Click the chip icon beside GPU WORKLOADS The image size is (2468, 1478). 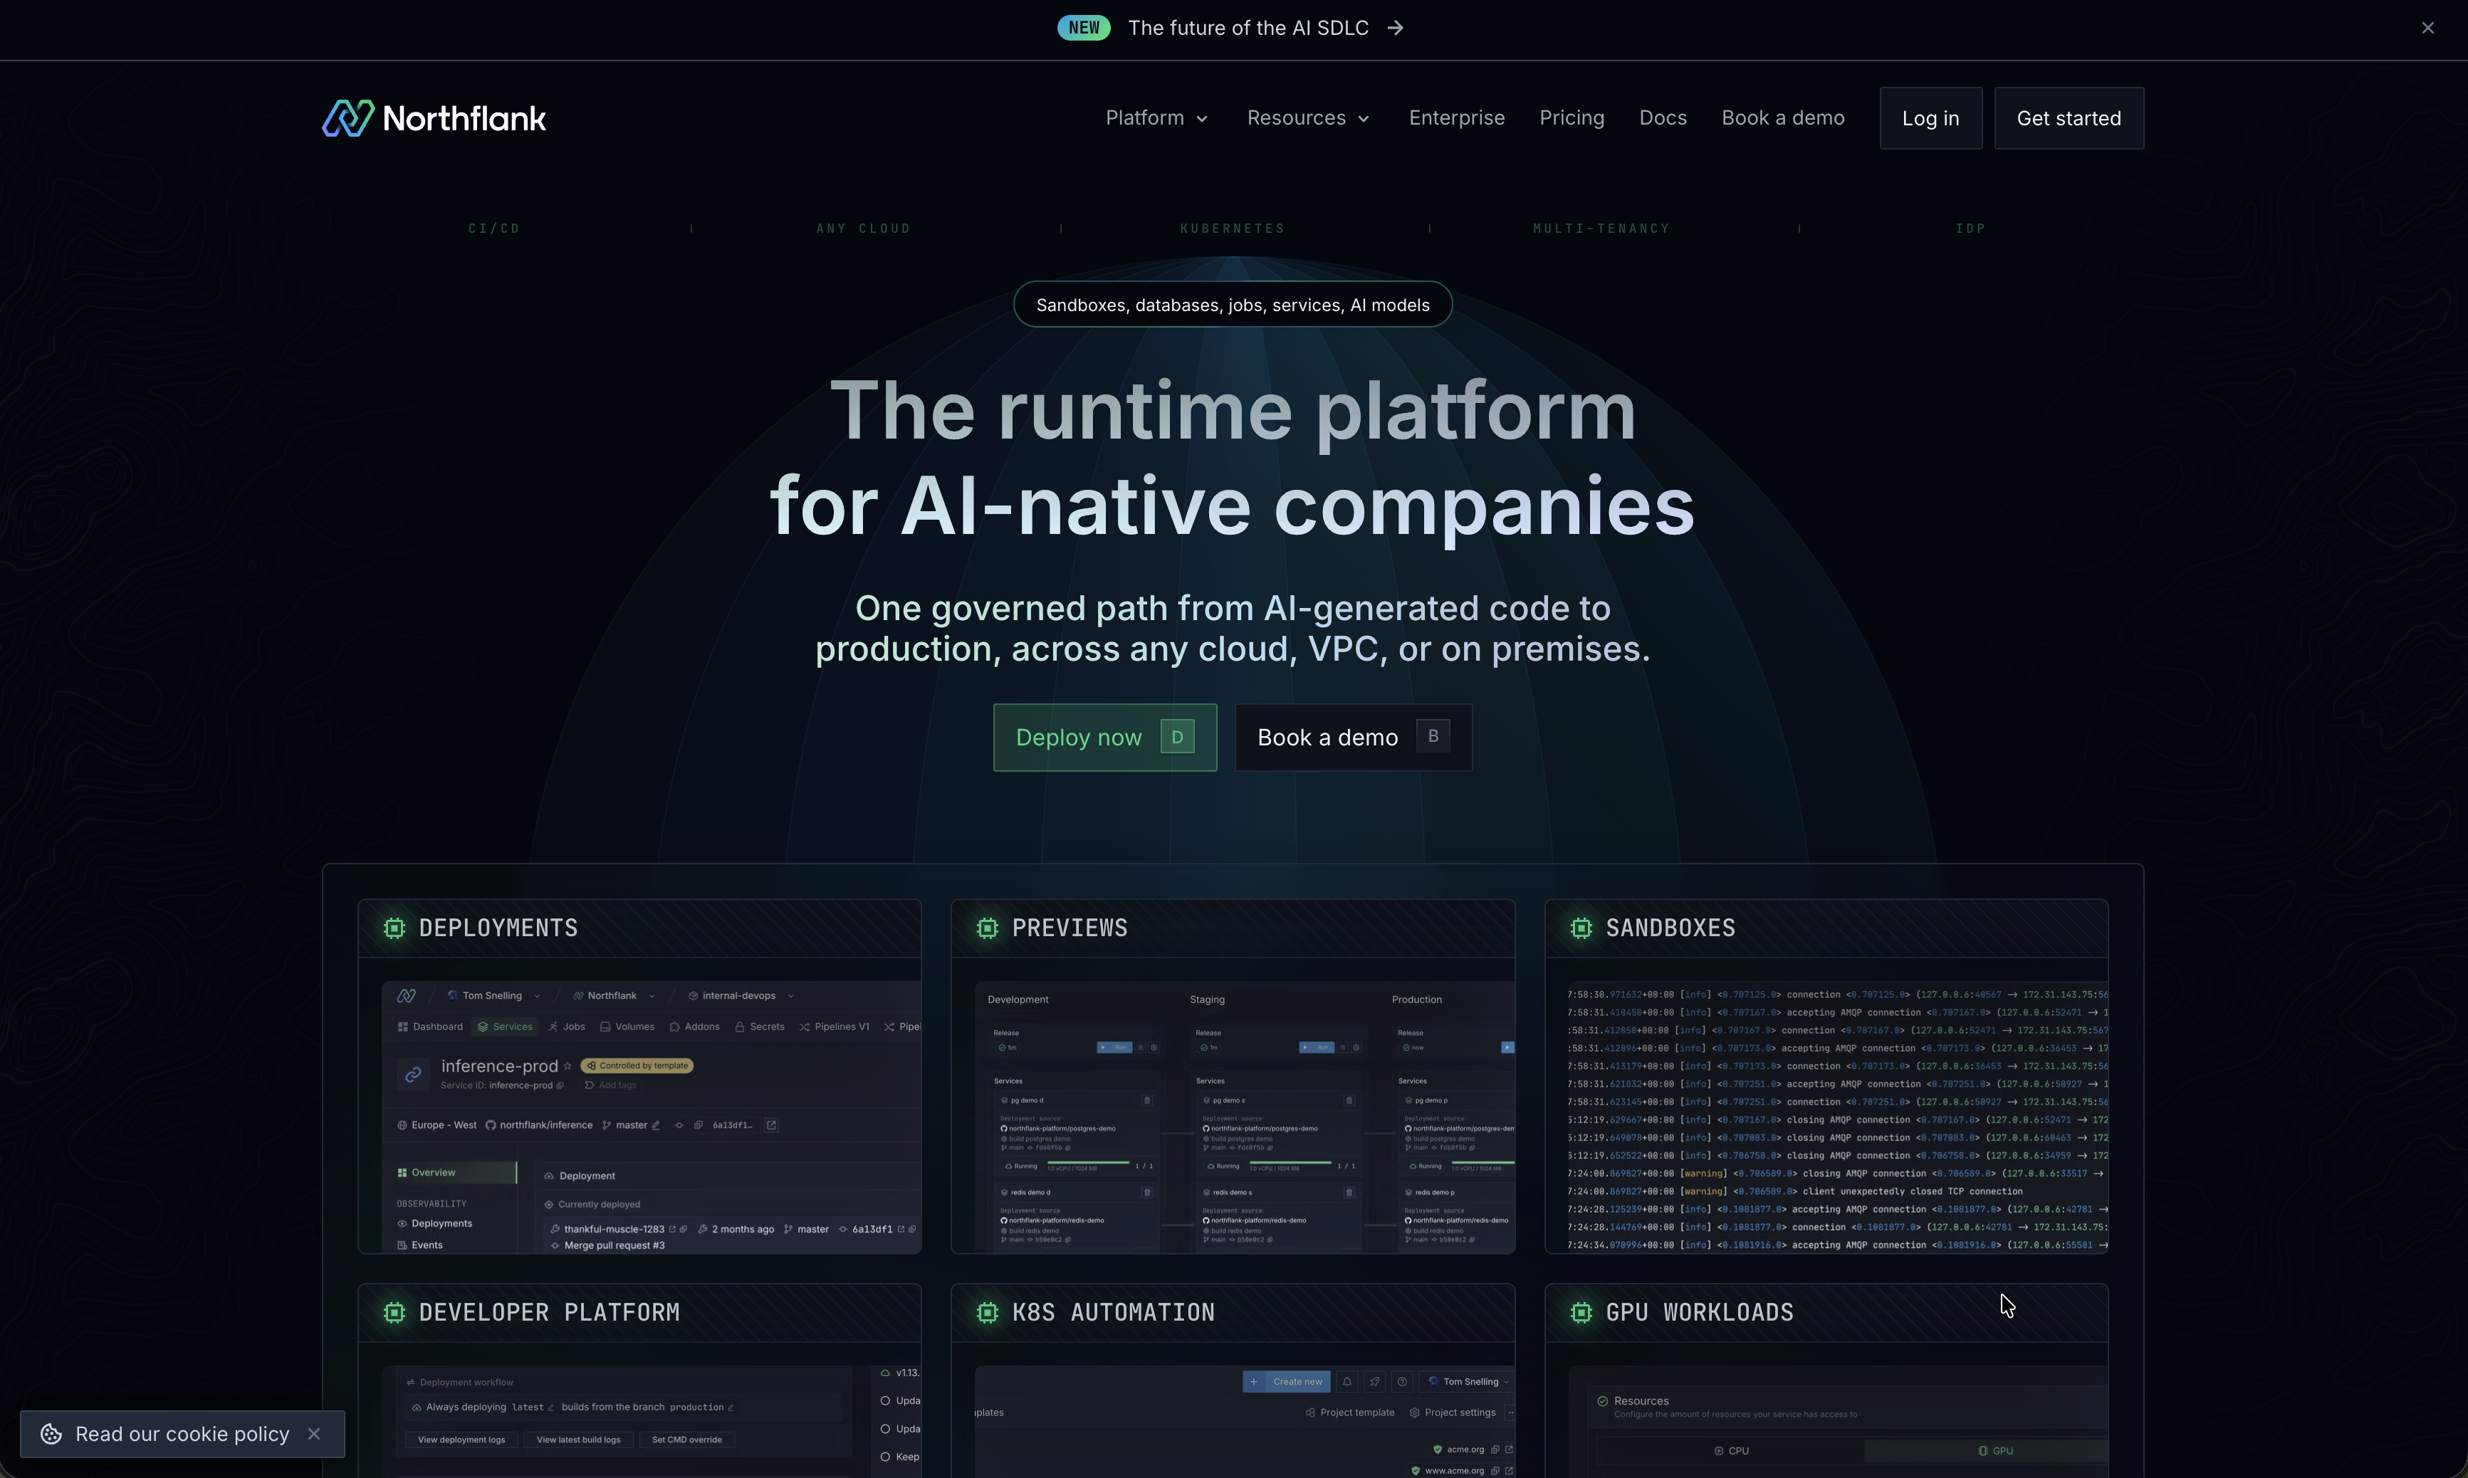pos(1581,1313)
